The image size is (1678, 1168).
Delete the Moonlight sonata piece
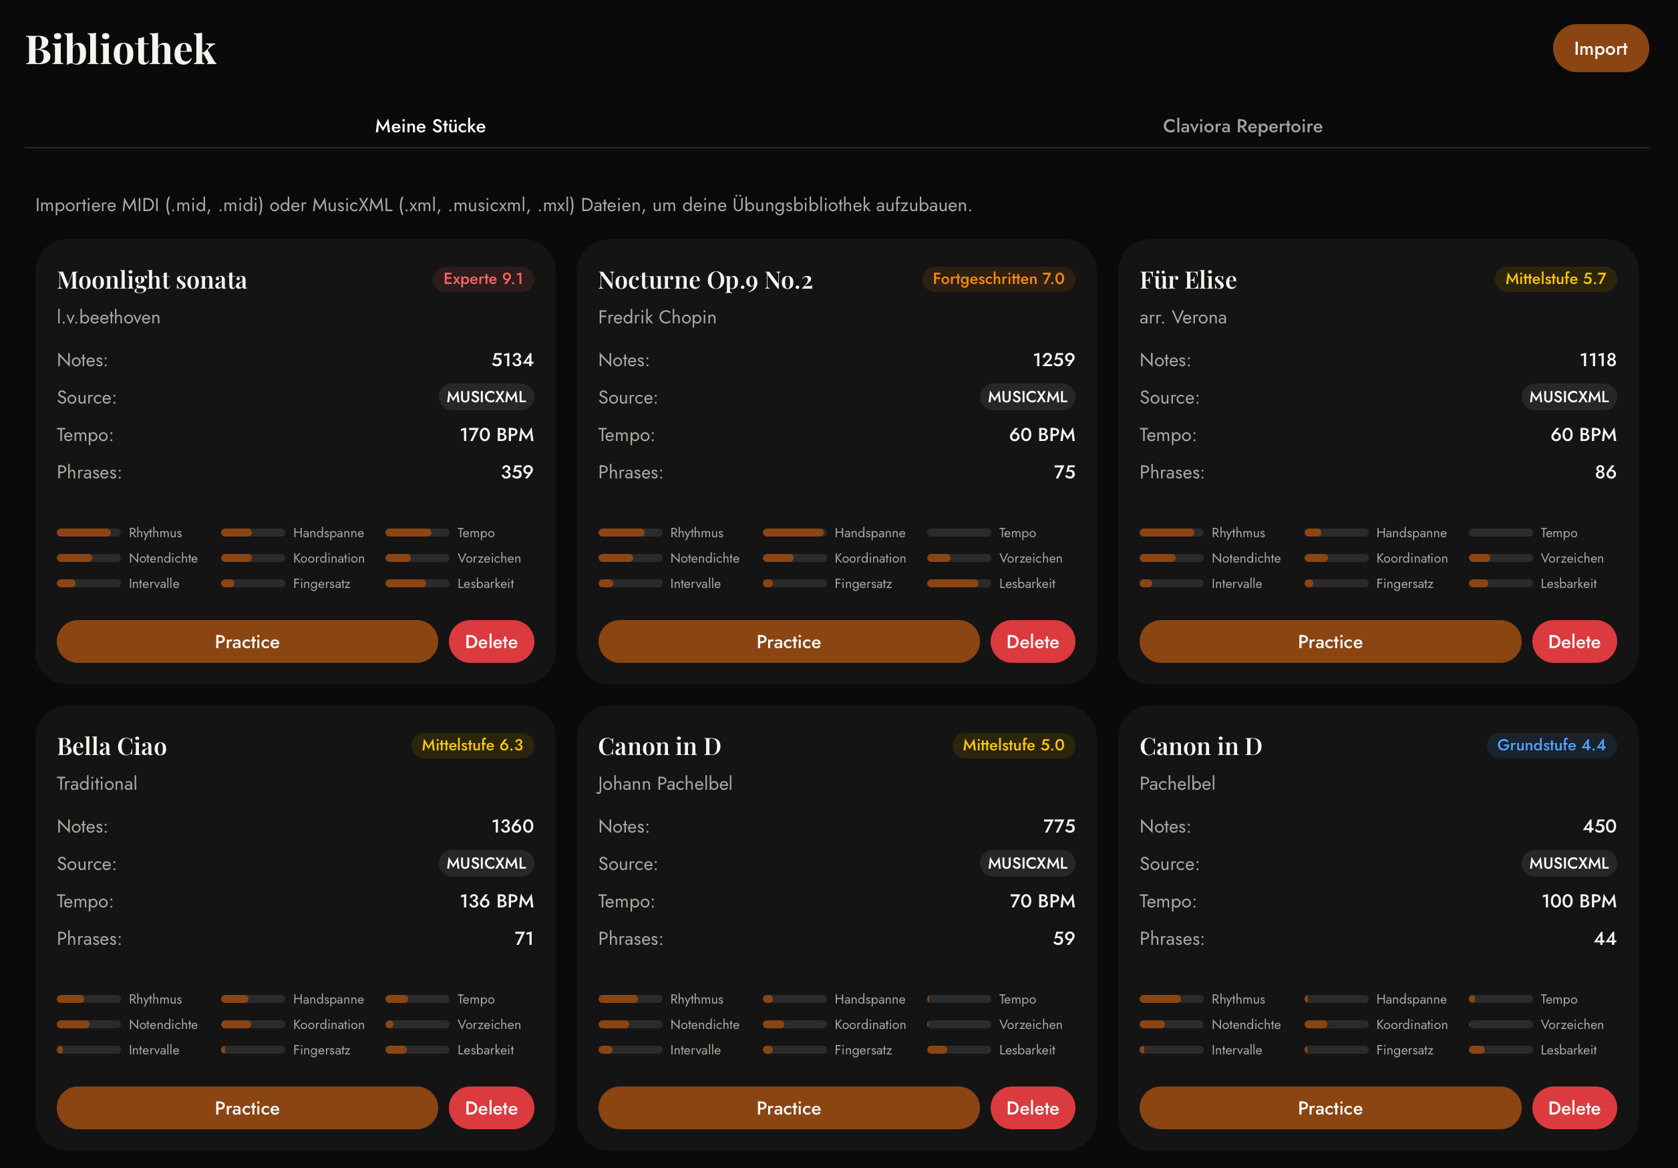(x=490, y=641)
